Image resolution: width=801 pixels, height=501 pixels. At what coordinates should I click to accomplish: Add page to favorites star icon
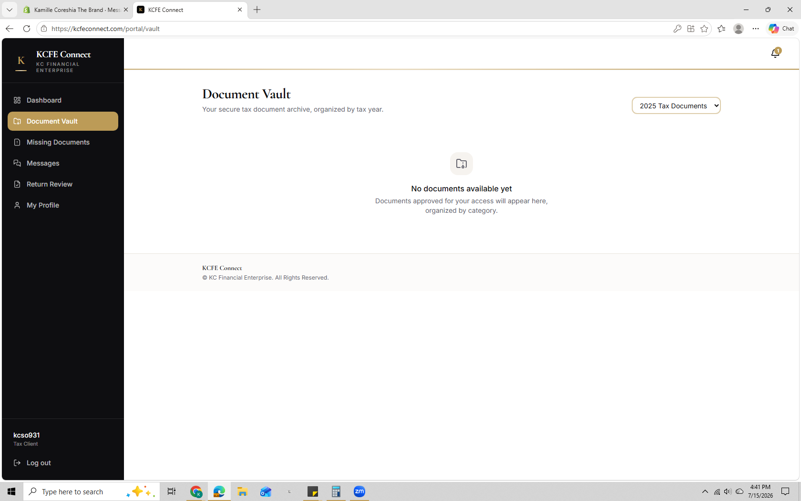pyautogui.click(x=704, y=29)
